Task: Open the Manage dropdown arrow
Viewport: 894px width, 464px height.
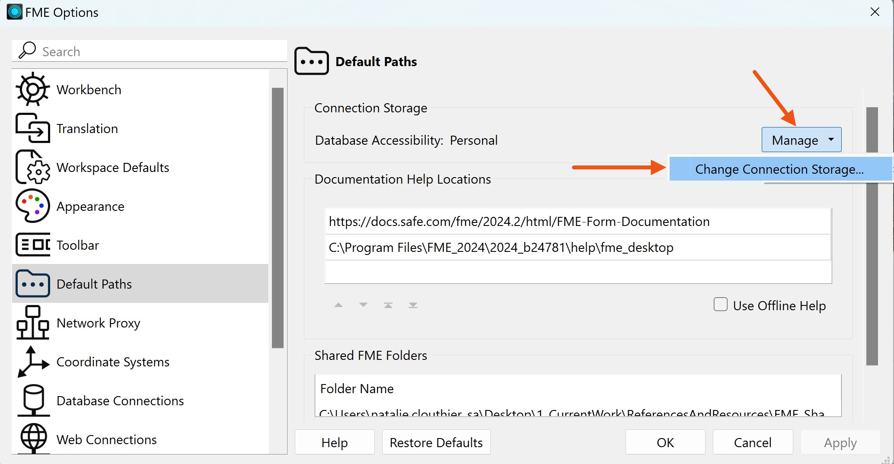Action: click(x=830, y=140)
